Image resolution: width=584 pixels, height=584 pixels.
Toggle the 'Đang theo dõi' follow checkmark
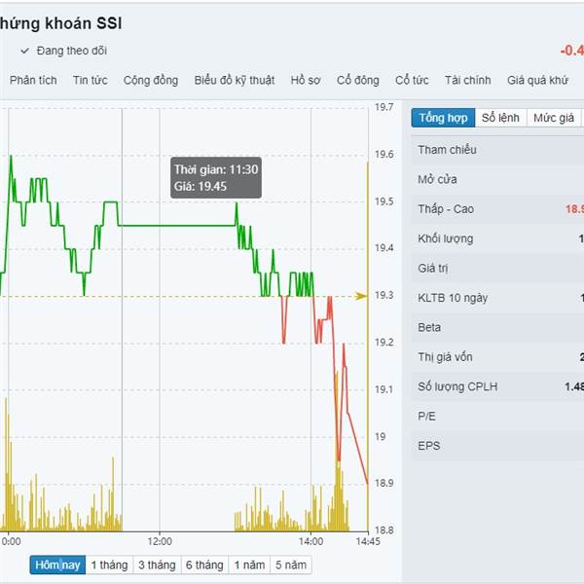24,51
